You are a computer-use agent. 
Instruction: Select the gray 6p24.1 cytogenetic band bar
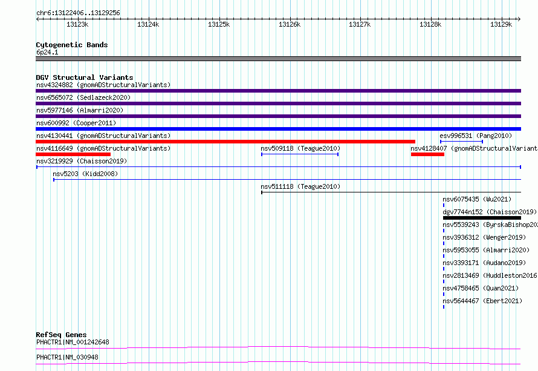278,59
